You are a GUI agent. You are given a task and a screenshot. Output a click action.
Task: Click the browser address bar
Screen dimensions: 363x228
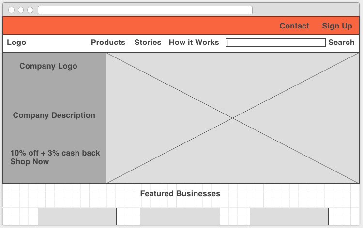point(145,10)
